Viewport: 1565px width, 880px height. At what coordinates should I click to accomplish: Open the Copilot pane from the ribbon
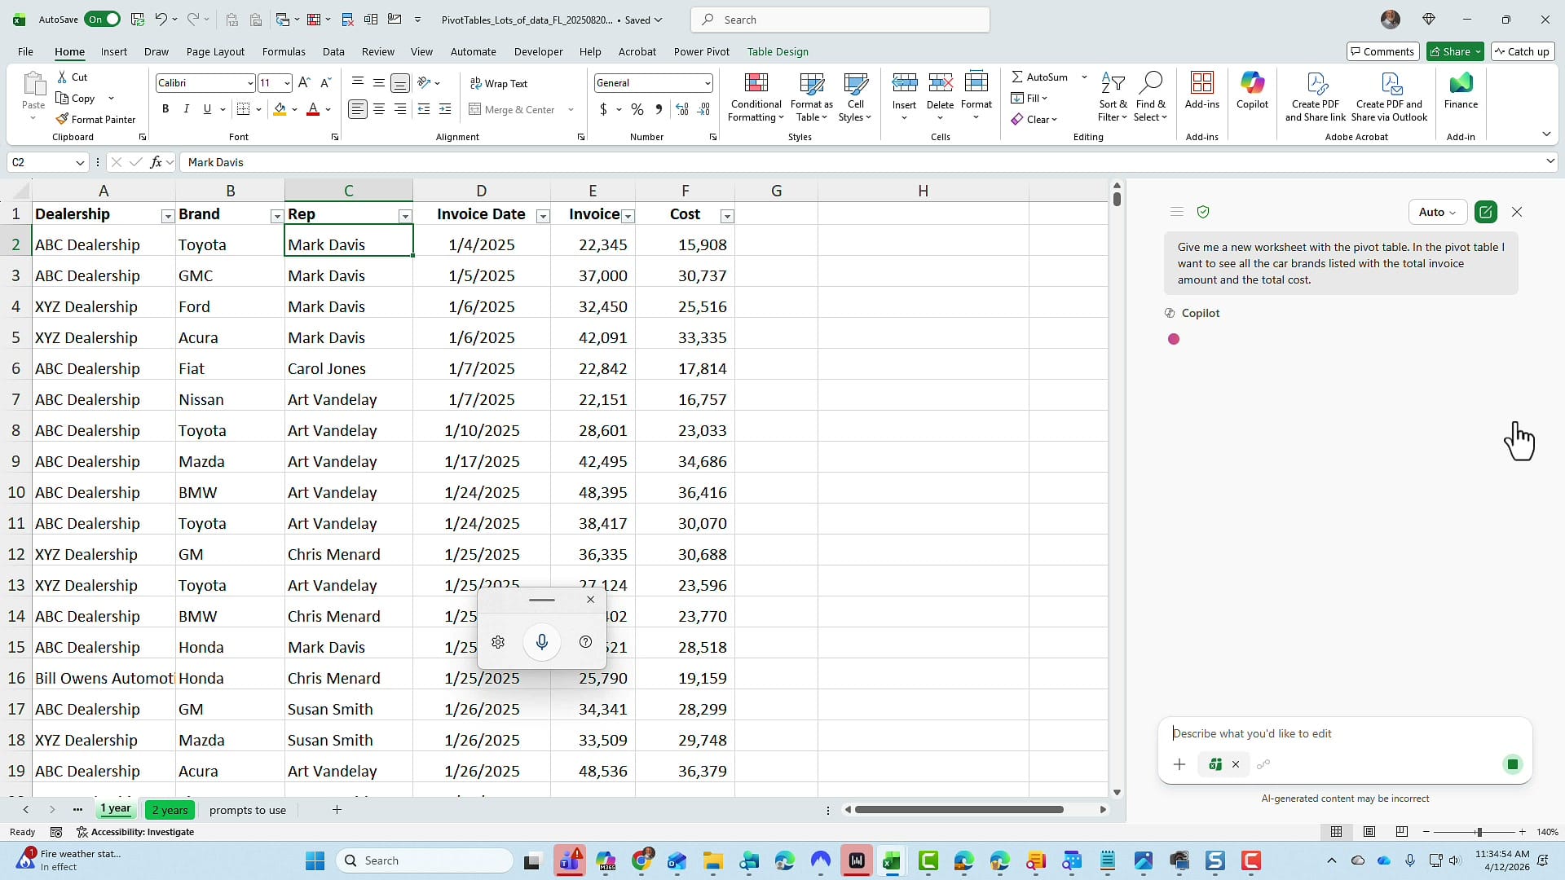point(1252,92)
